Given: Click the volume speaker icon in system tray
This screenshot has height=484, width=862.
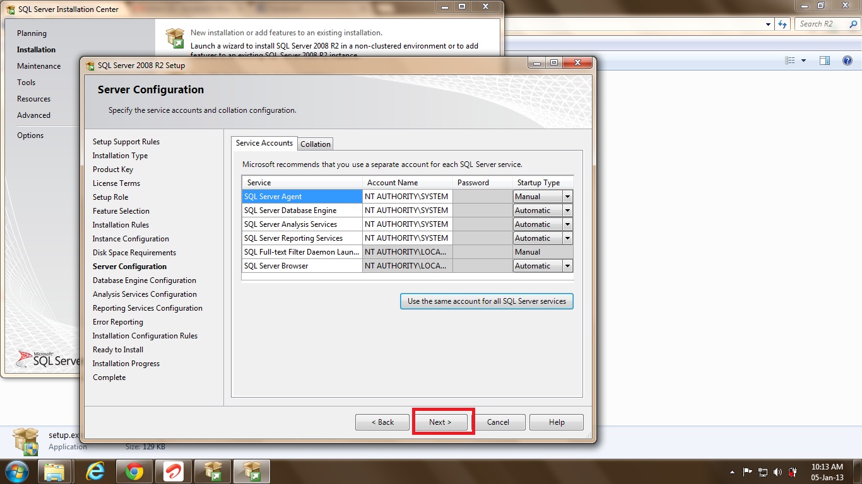Looking at the screenshot, I should 777,472.
